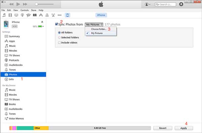Viewport: 202px width, 133px height.
Task: Open TV Shows under Settings sidebar
Action: 23,55
